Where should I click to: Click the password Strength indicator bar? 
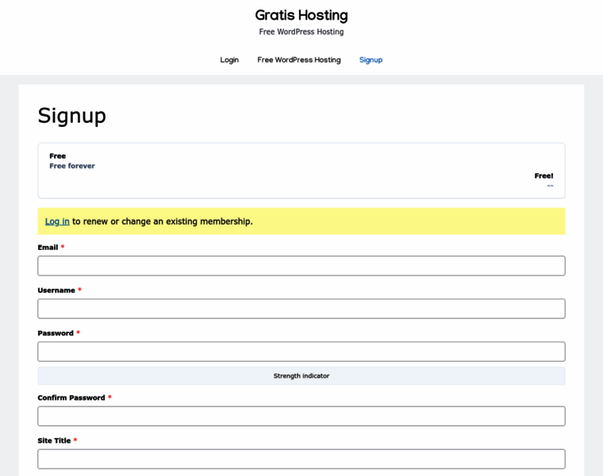tap(301, 376)
